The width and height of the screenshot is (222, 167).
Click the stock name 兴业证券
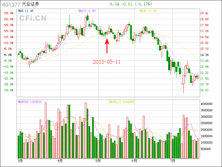(x=30, y=5)
